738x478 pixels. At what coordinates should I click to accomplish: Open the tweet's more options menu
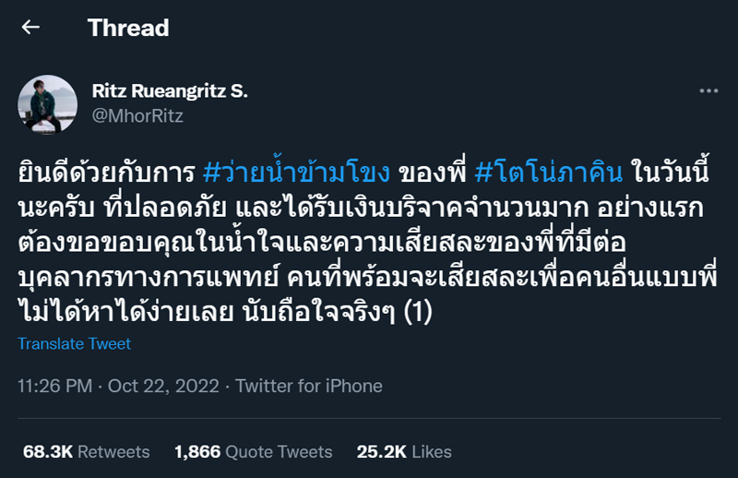click(x=708, y=91)
